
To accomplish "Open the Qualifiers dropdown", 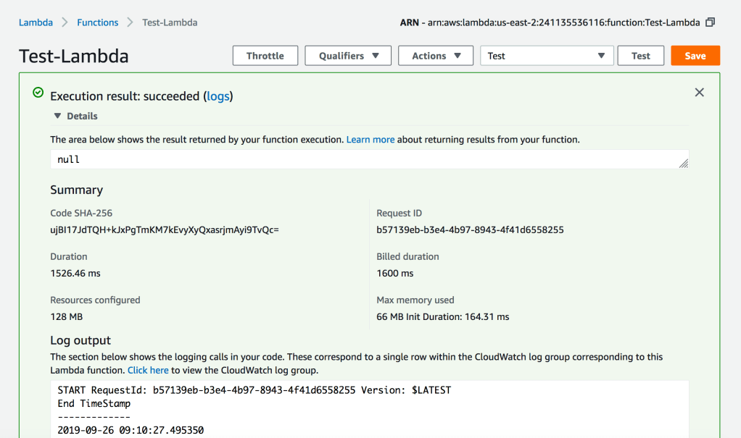I will (348, 56).
